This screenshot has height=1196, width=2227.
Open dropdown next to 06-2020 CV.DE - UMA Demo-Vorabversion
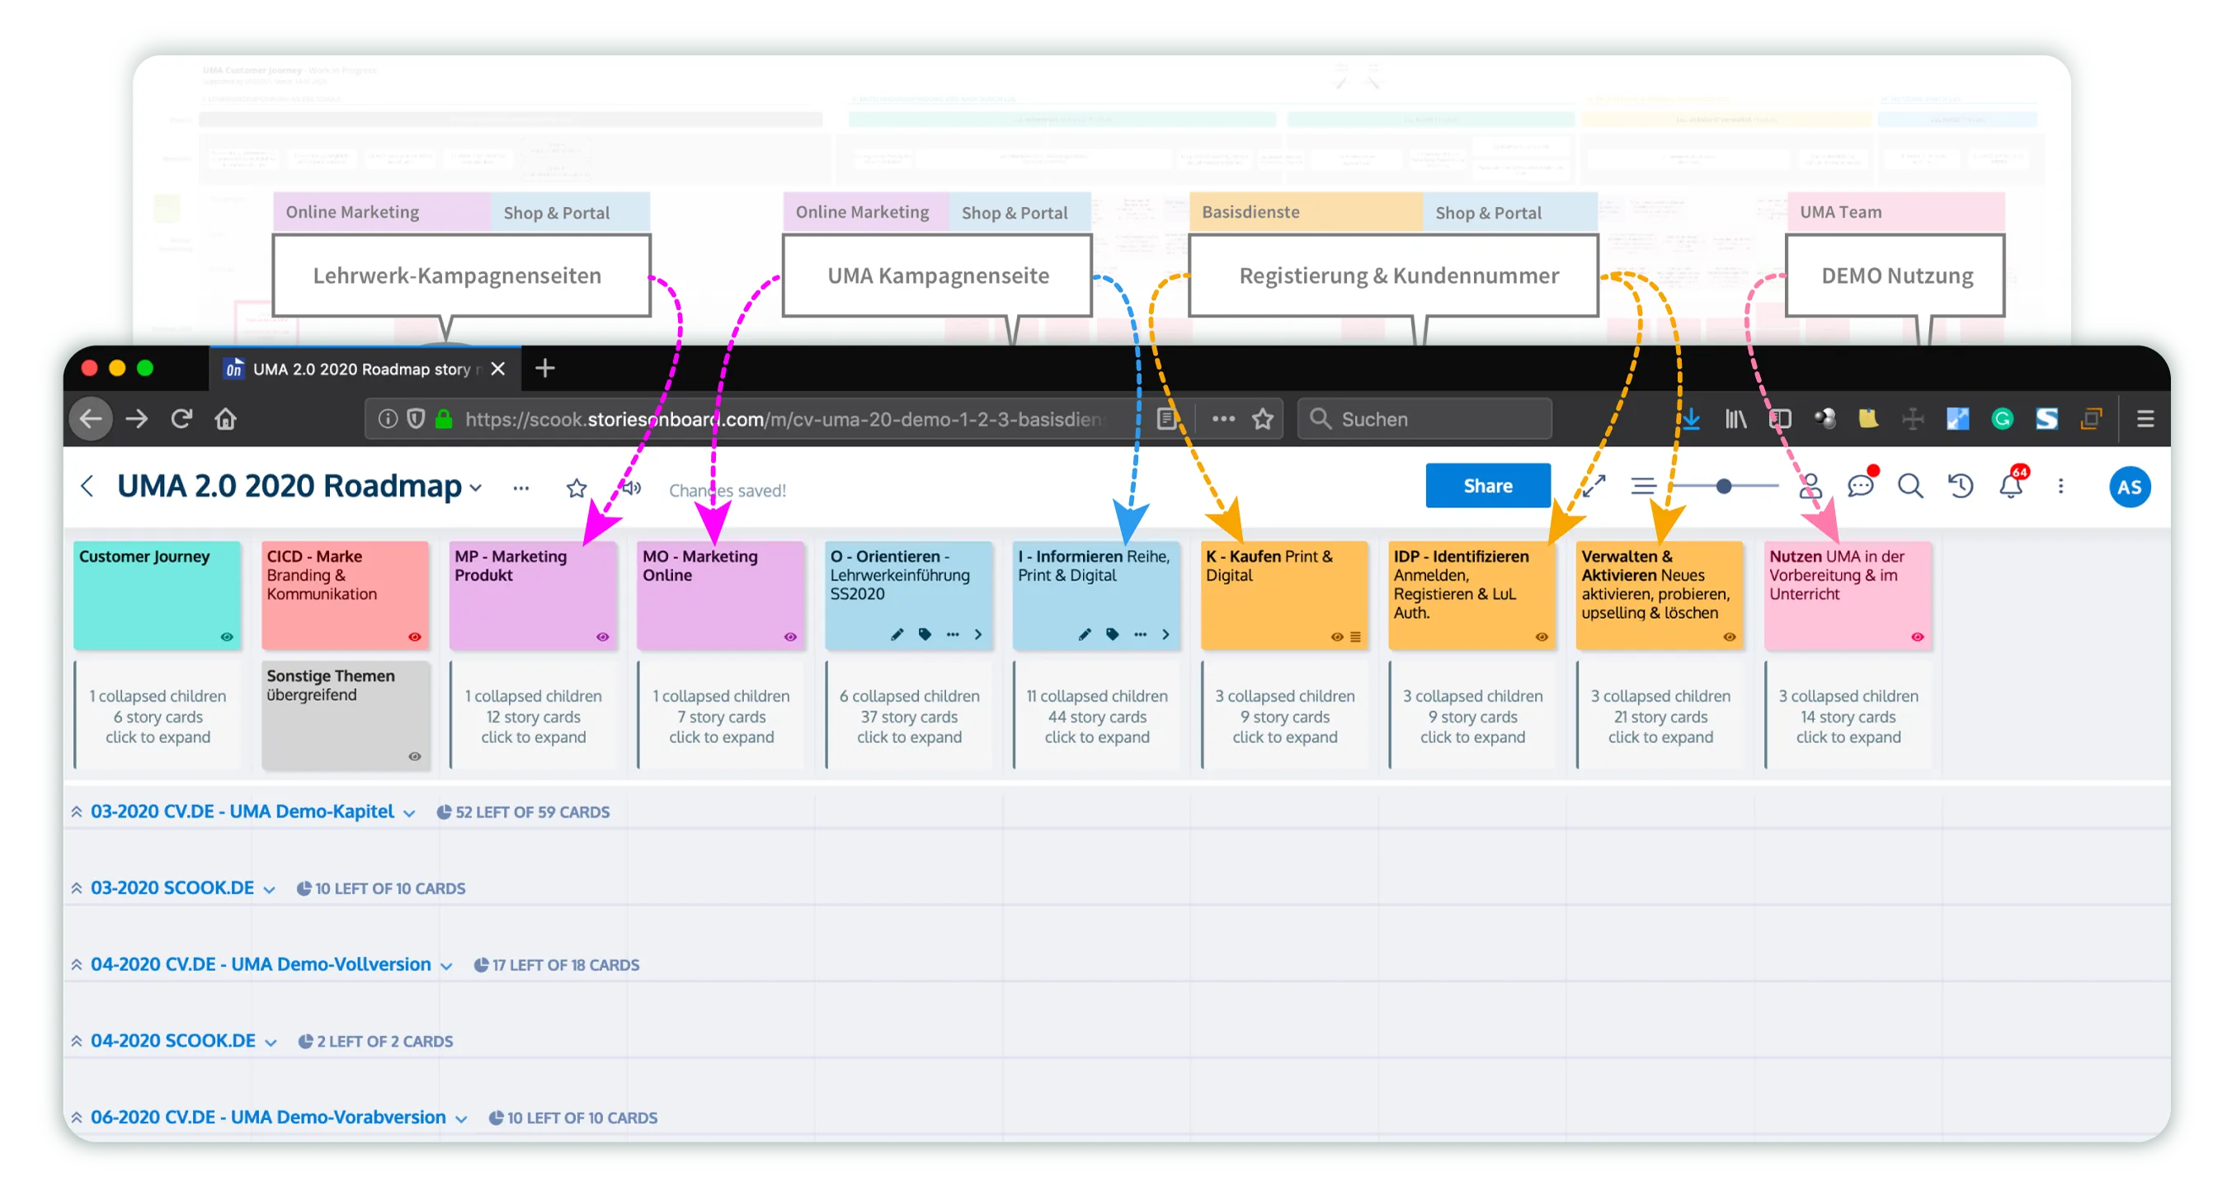461,1119
